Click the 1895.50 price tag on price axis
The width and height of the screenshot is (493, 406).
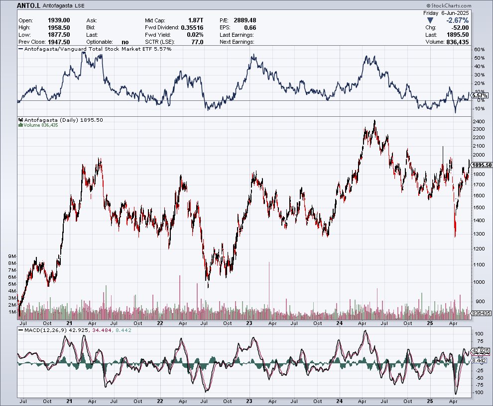(482, 165)
